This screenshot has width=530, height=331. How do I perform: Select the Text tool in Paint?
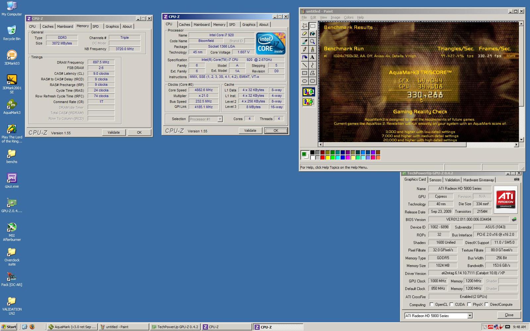[312, 57]
